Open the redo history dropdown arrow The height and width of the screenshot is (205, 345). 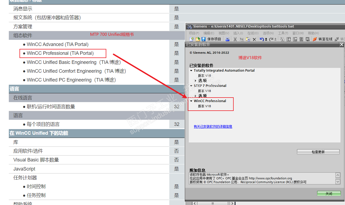[x=275, y=40]
